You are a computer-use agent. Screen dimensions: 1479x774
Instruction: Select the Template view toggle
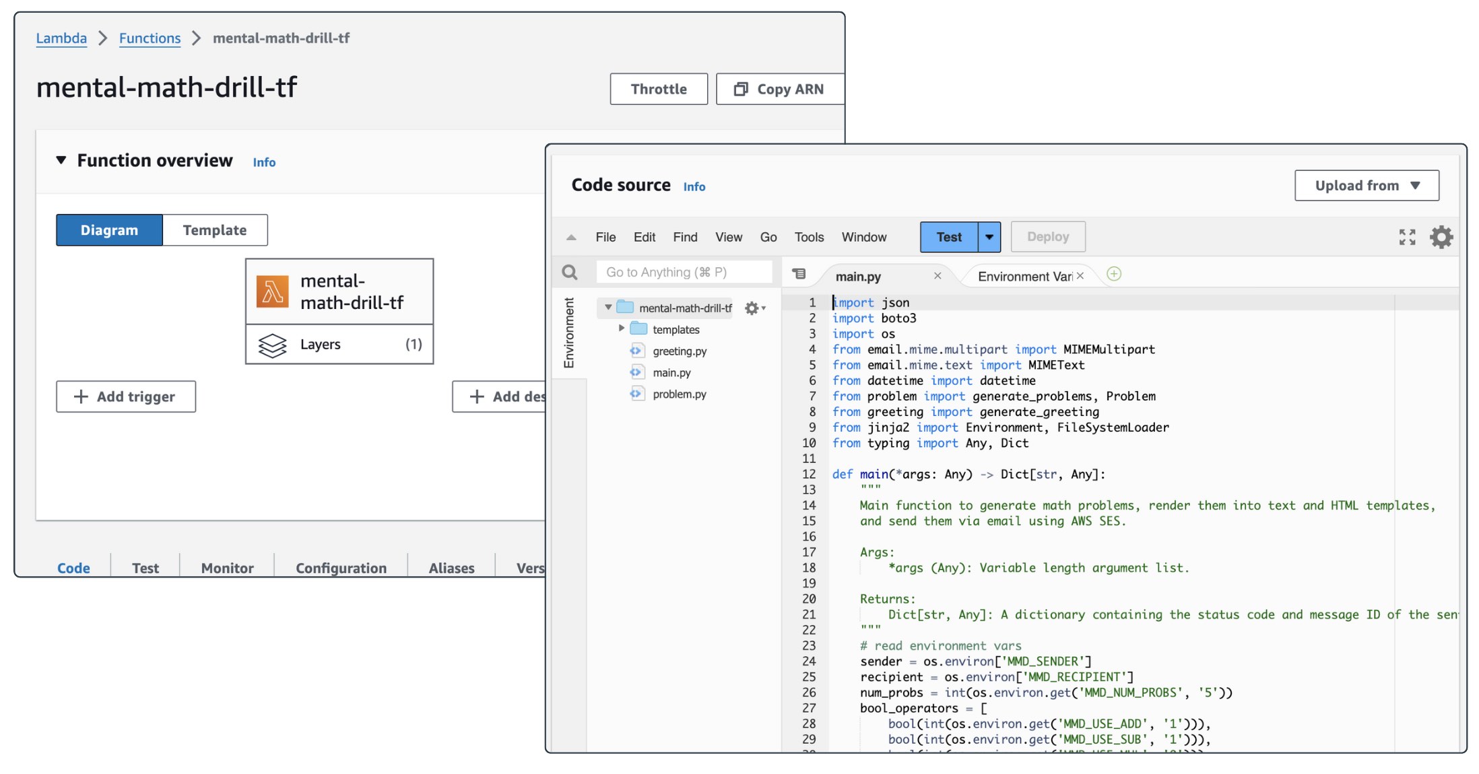(215, 230)
